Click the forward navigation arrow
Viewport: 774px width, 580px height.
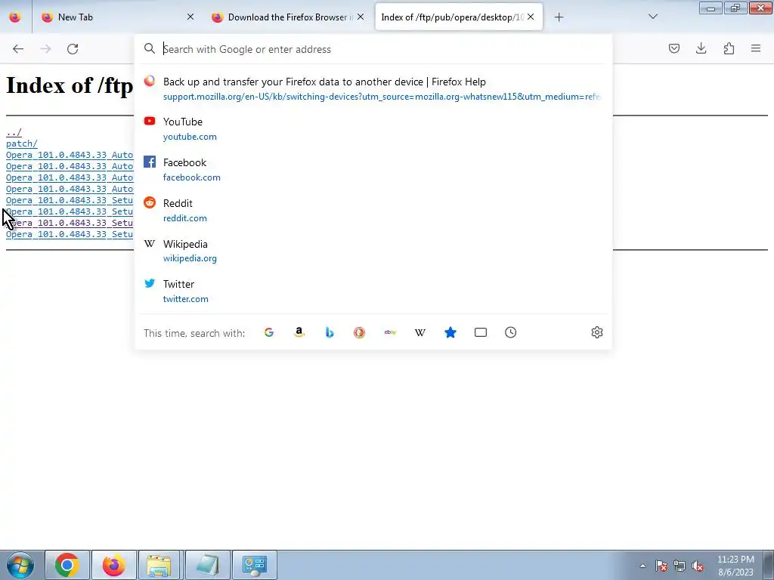pos(45,49)
